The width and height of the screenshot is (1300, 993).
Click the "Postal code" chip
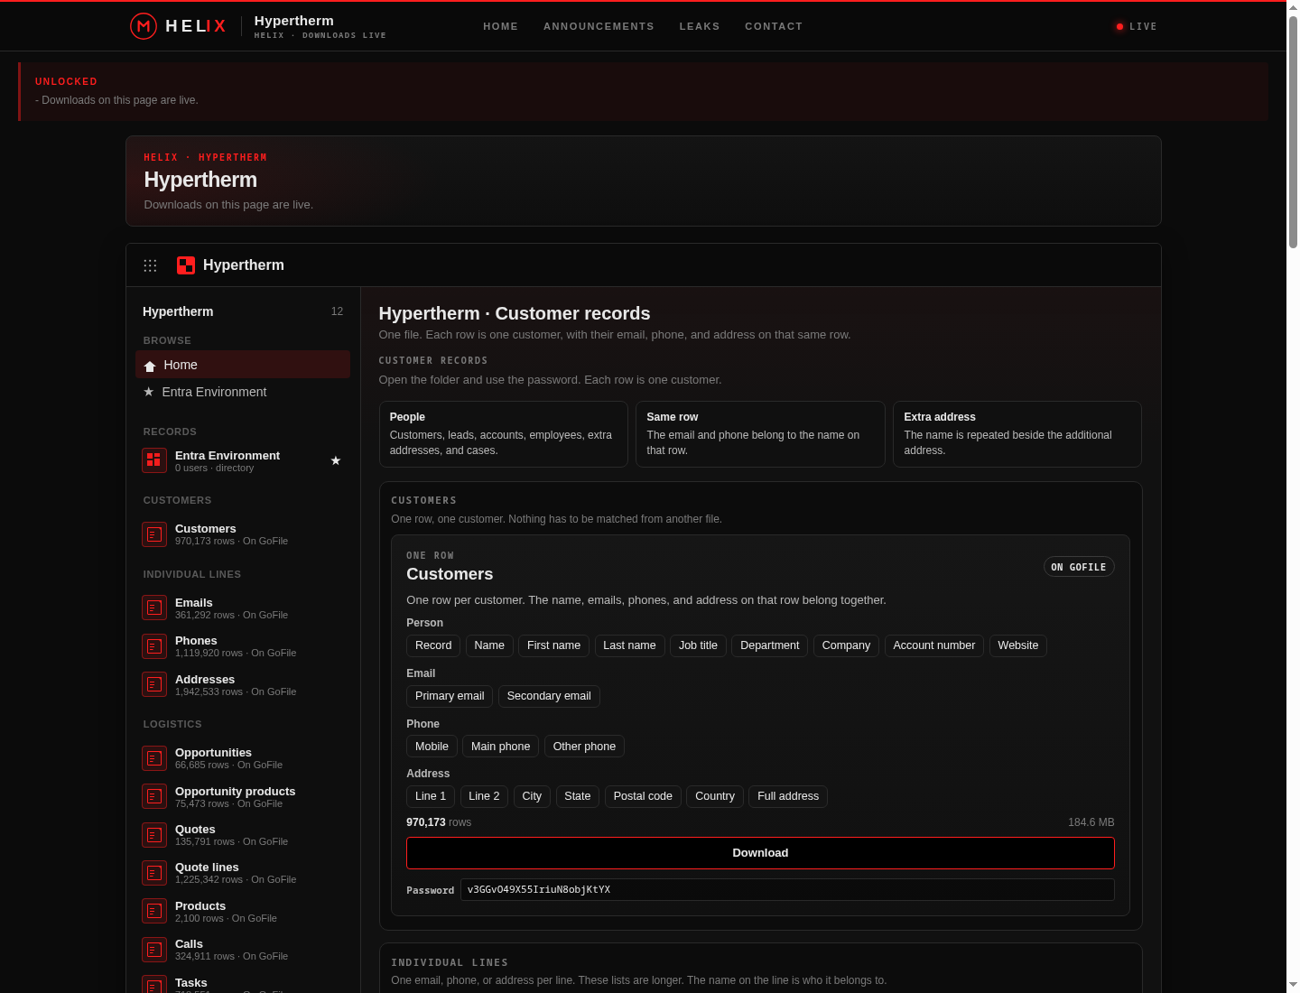pyautogui.click(x=643, y=796)
